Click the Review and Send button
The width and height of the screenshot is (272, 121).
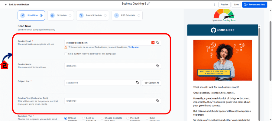coord(254,5)
